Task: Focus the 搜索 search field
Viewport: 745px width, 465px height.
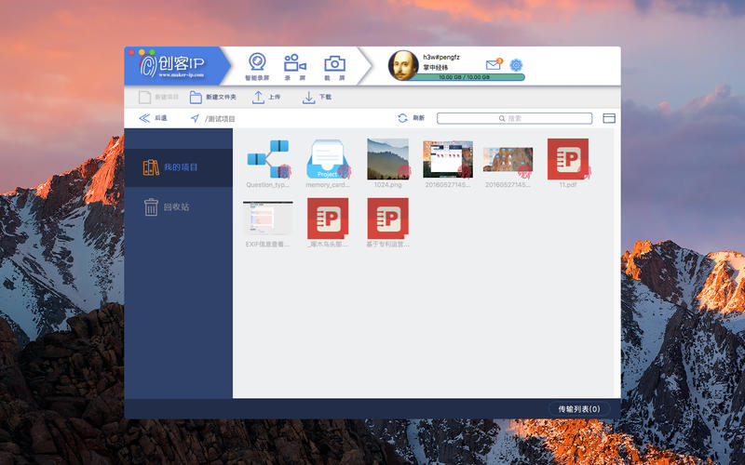Action: (515, 118)
